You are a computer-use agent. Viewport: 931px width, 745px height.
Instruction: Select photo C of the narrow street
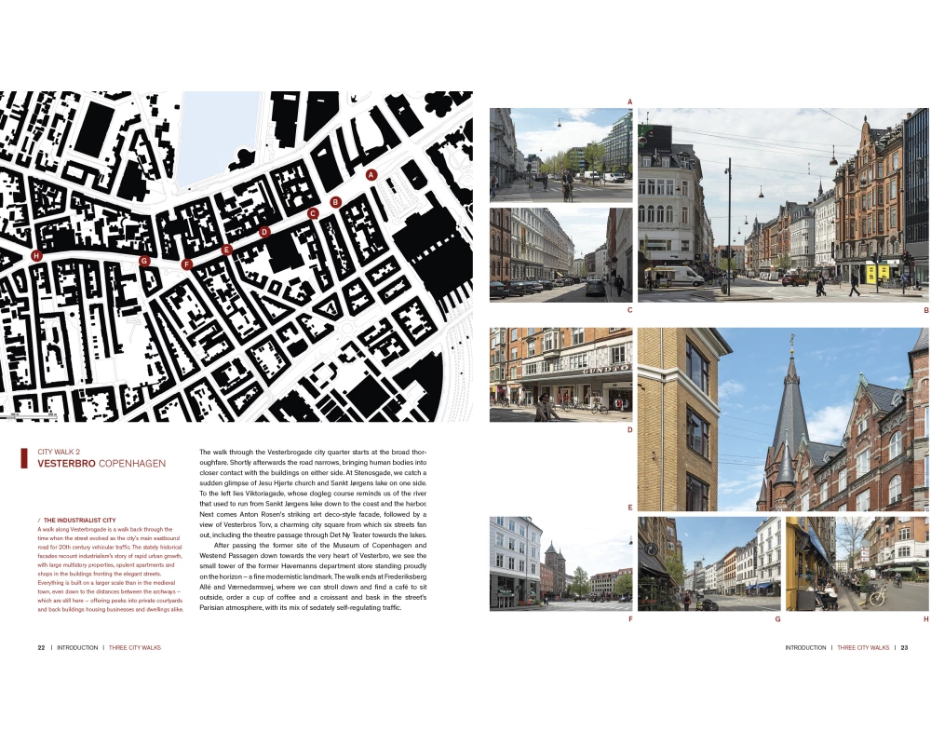(x=560, y=254)
